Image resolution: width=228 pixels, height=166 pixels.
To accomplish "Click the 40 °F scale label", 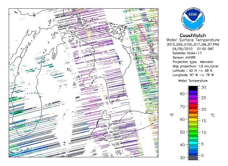I will 182,145.
